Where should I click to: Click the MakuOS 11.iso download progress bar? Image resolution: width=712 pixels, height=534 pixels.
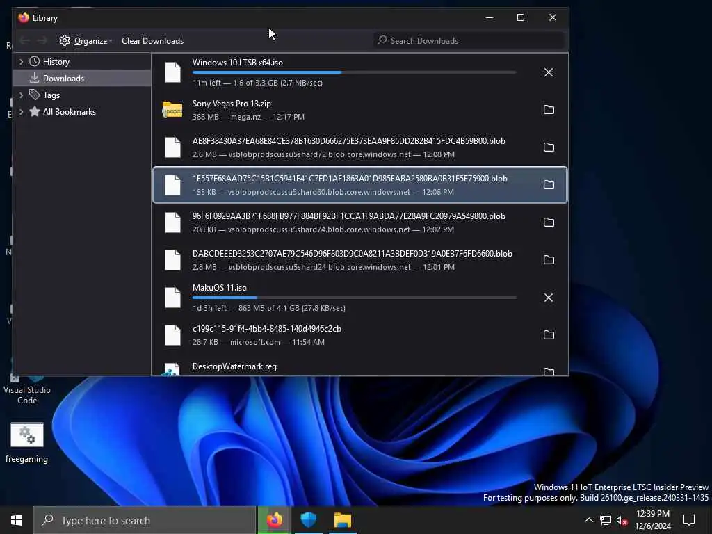[354, 298]
